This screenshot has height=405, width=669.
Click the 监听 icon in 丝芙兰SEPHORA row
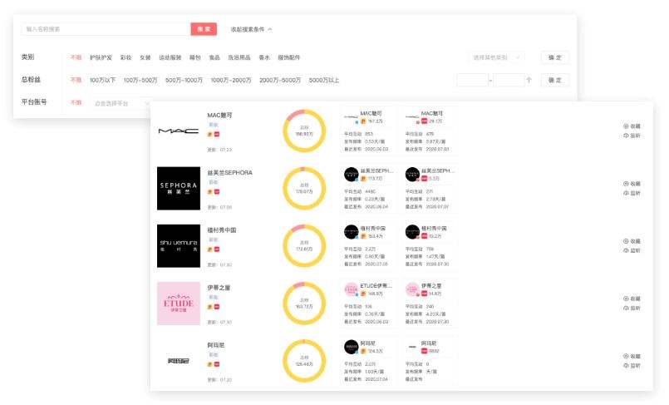tap(626, 193)
